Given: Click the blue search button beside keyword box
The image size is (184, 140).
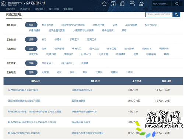Looking at the screenshot, I should pos(176,15).
